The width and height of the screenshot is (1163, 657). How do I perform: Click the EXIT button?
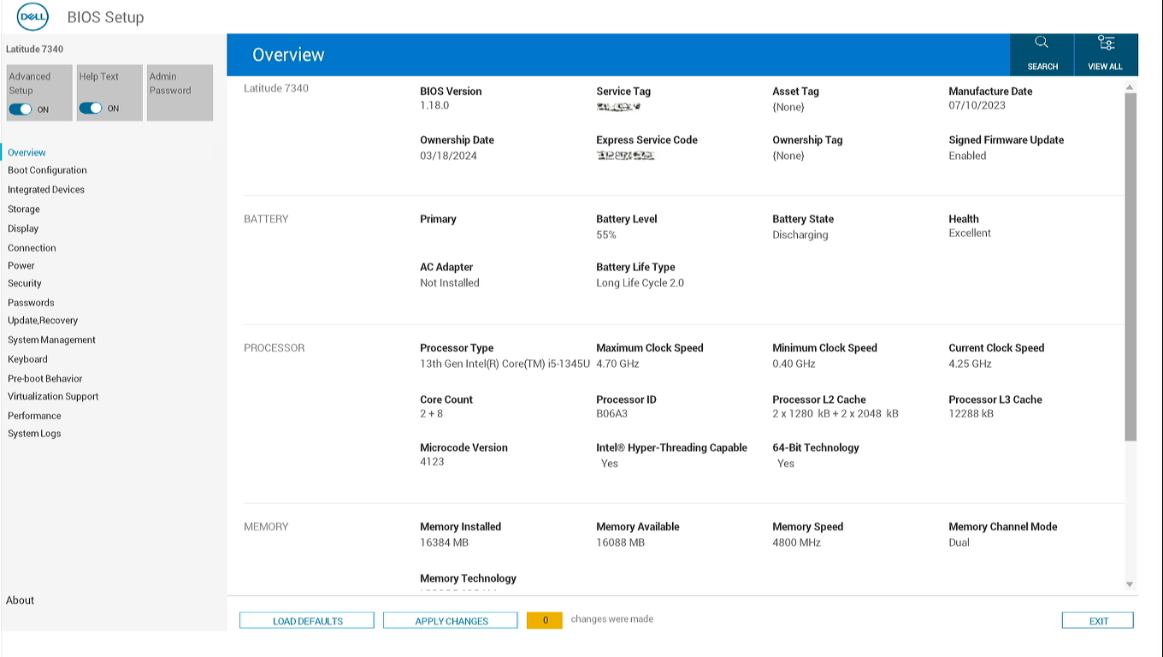click(1097, 620)
